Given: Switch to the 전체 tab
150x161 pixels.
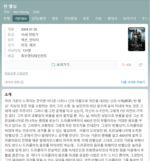Looking at the screenshot, I should (7, 19).
